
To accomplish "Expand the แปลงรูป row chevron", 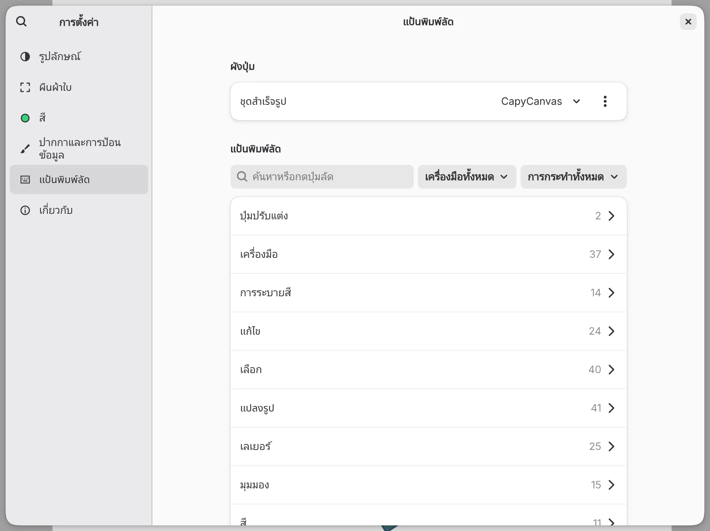I will (x=611, y=408).
